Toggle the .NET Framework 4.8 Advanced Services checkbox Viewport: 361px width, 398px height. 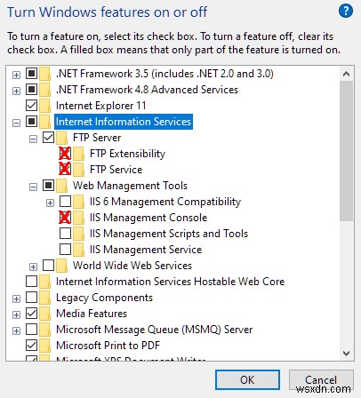click(31, 90)
